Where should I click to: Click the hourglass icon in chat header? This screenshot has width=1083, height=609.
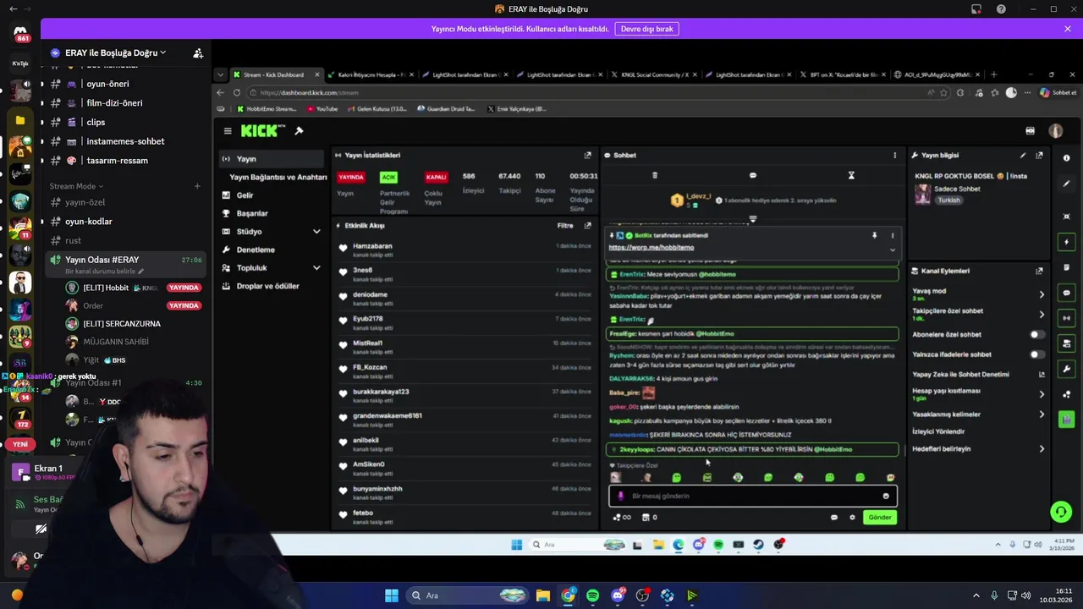point(851,175)
